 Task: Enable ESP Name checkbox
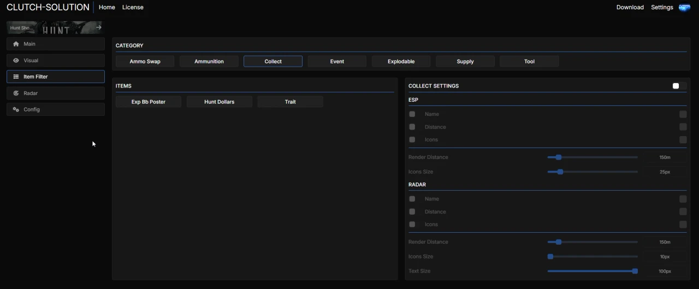[x=412, y=114]
